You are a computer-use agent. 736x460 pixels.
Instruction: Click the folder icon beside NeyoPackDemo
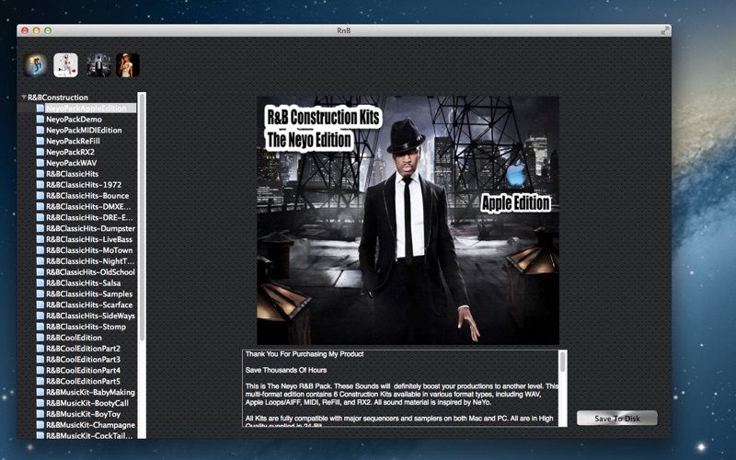point(40,120)
